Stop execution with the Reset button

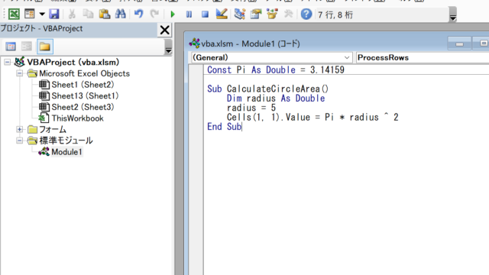205,15
